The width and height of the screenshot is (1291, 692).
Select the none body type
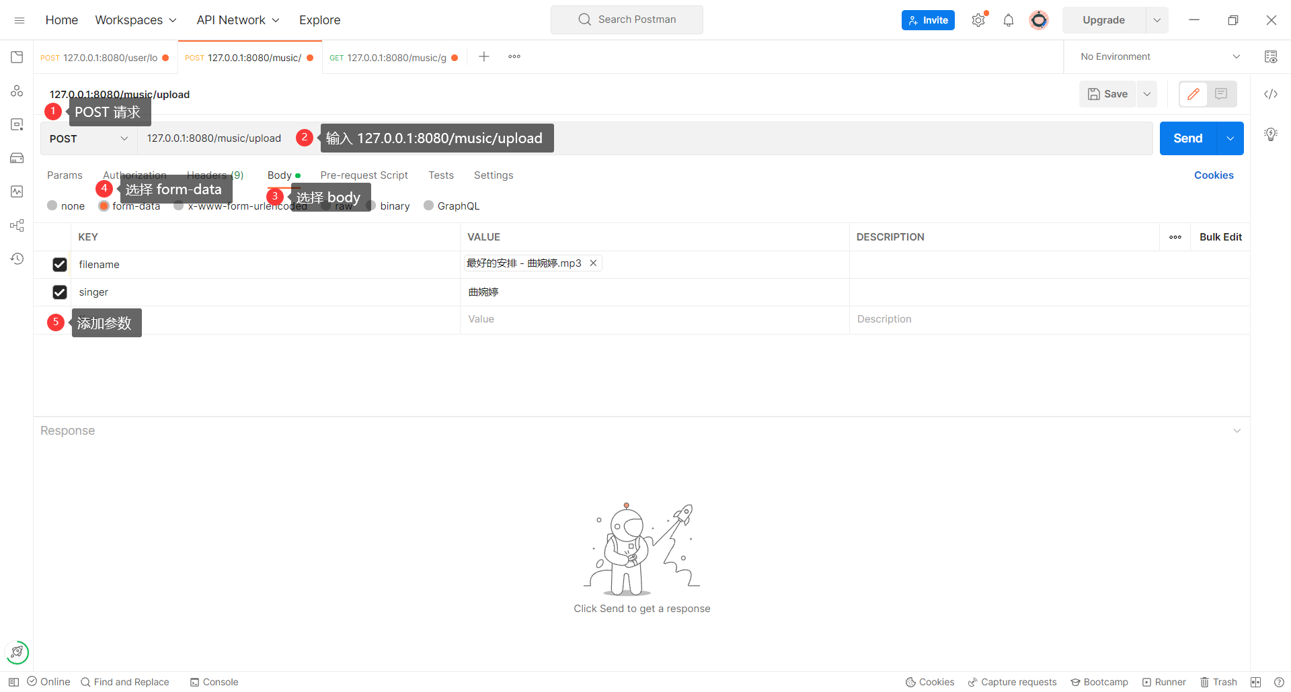click(x=52, y=206)
